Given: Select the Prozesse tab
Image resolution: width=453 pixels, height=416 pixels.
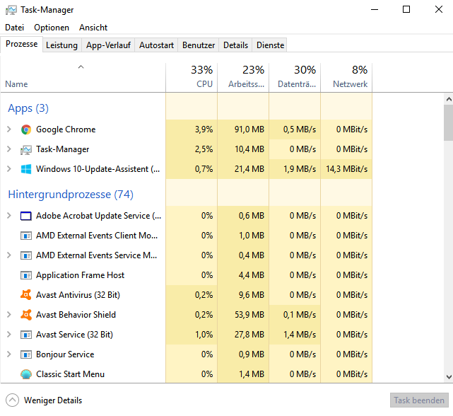Looking at the screenshot, I should coord(22,44).
